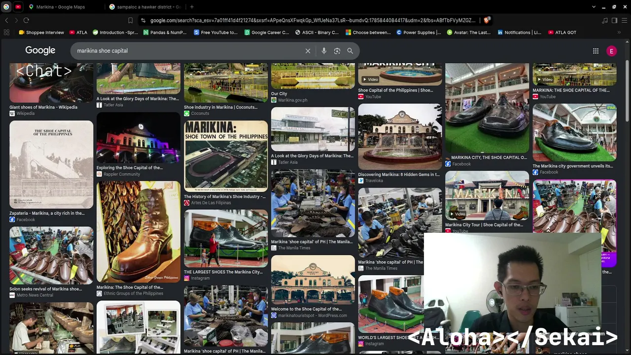Switch to the sampaloc a hawker district tab

(145, 7)
